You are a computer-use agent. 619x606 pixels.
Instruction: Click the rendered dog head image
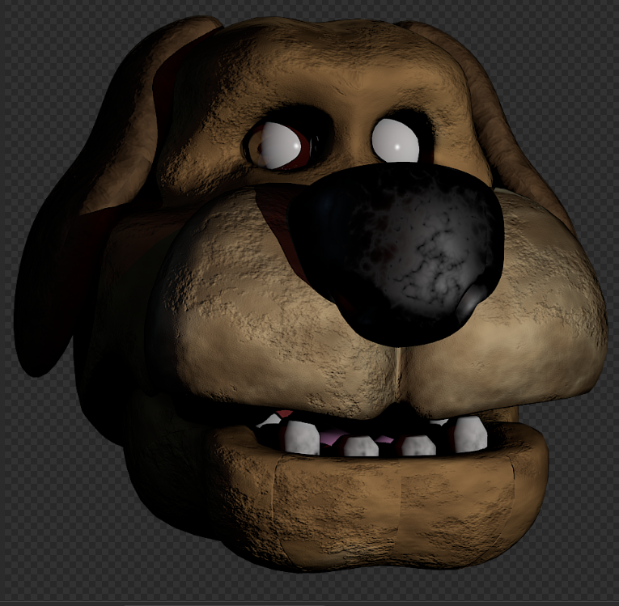[310, 295]
